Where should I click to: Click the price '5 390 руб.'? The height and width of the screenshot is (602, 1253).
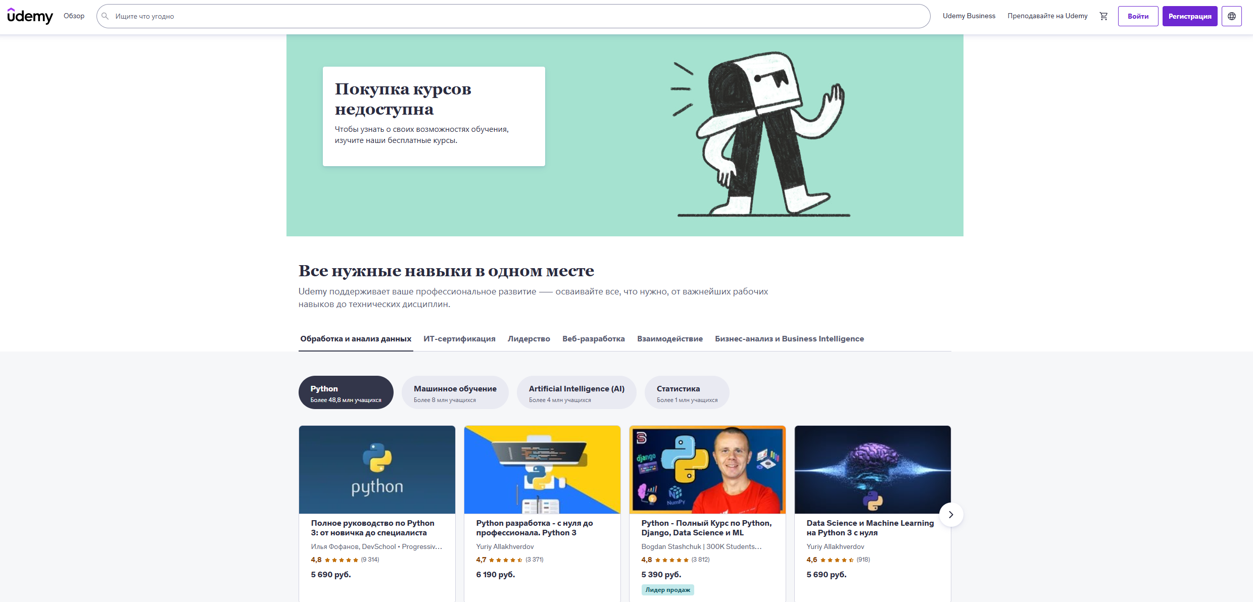[x=661, y=575]
